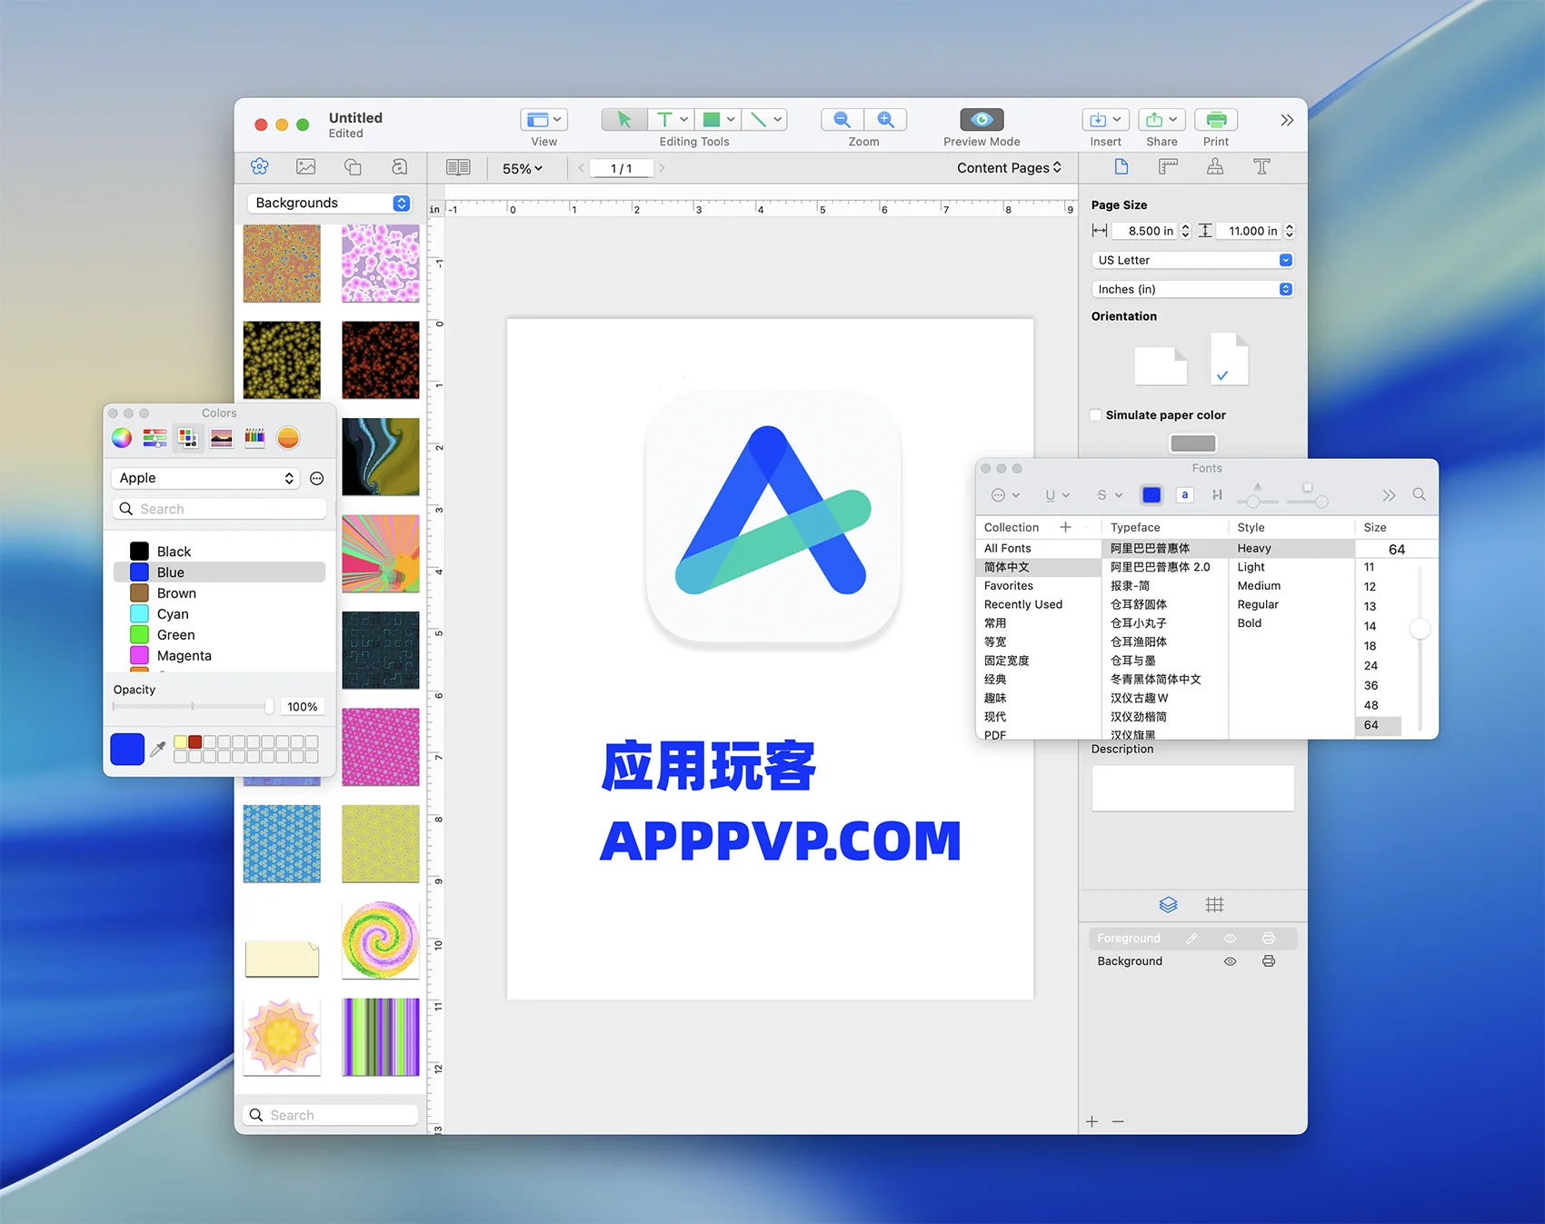1545x1224 pixels.
Task: Open the Content Pages selector
Action: (1009, 168)
